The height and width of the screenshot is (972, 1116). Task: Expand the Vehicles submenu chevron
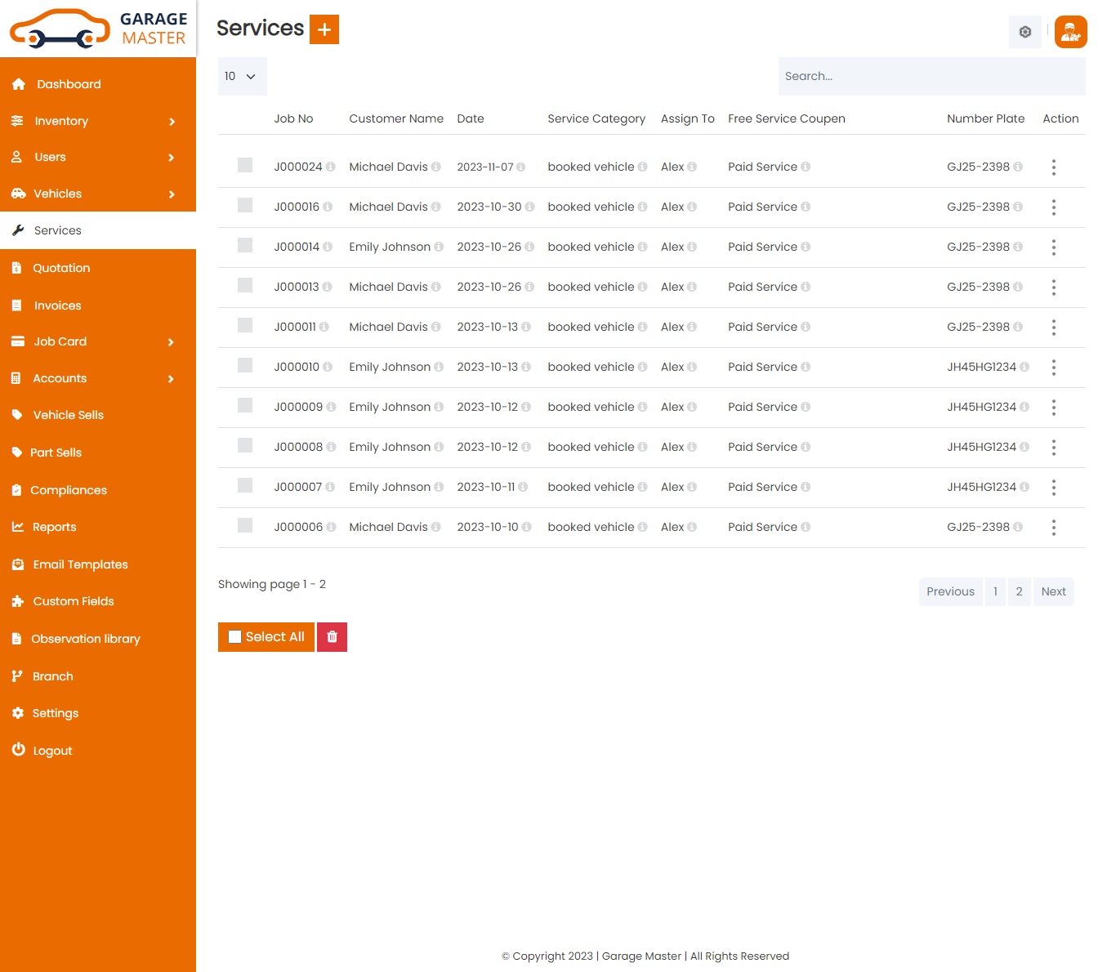coord(172,194)
